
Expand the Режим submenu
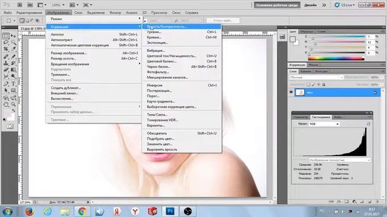coord(94,19)
